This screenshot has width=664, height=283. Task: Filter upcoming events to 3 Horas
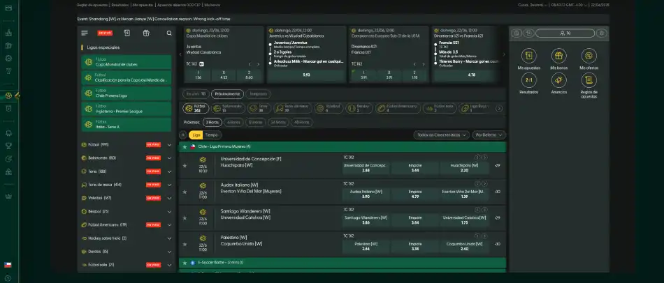click(x=212, y=121)
